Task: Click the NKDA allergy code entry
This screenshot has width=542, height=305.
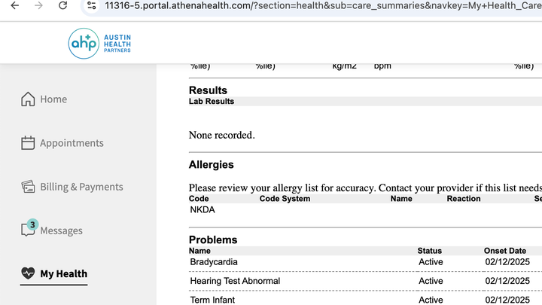Action: point(202,210)
